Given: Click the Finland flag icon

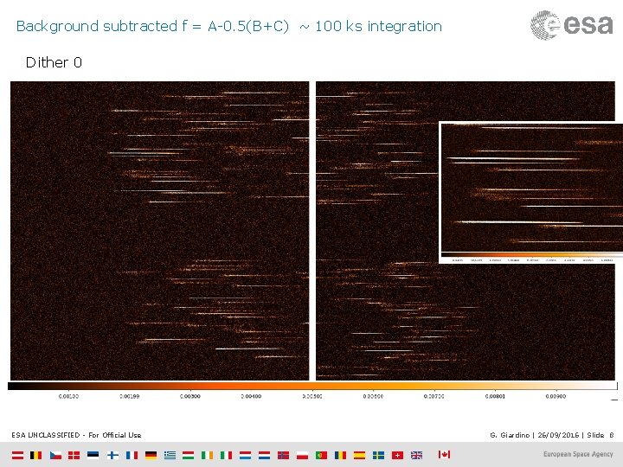Looking at the screenshot, I should click(112, 455).
